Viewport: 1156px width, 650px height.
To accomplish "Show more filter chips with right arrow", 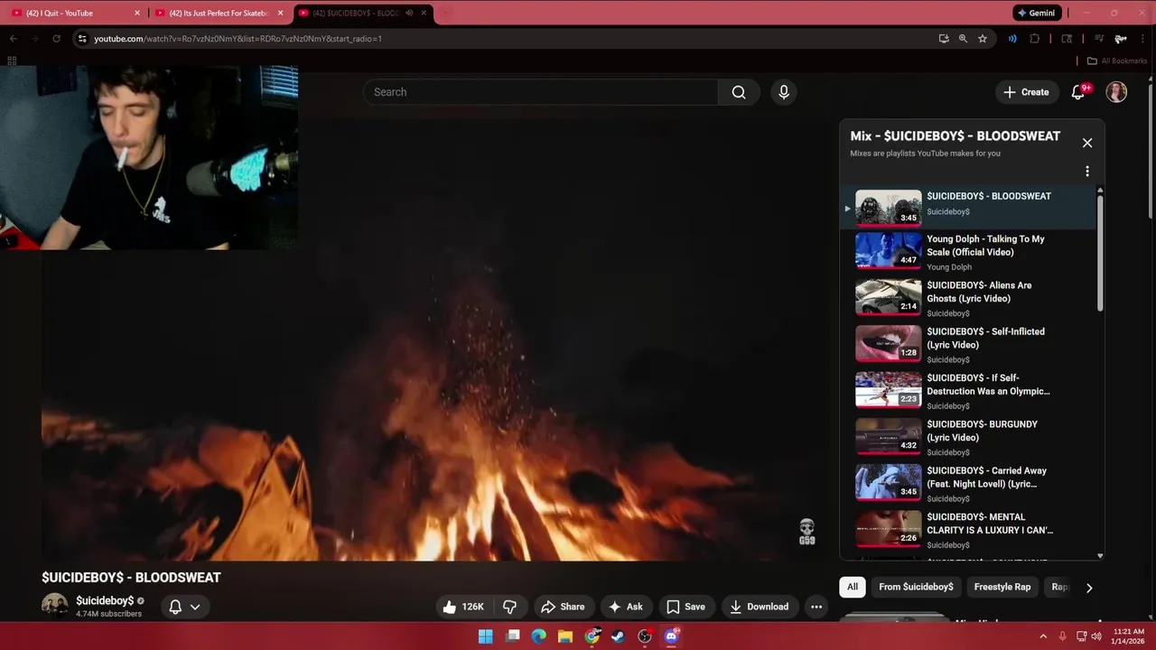I will click(x=1089, y=588).
